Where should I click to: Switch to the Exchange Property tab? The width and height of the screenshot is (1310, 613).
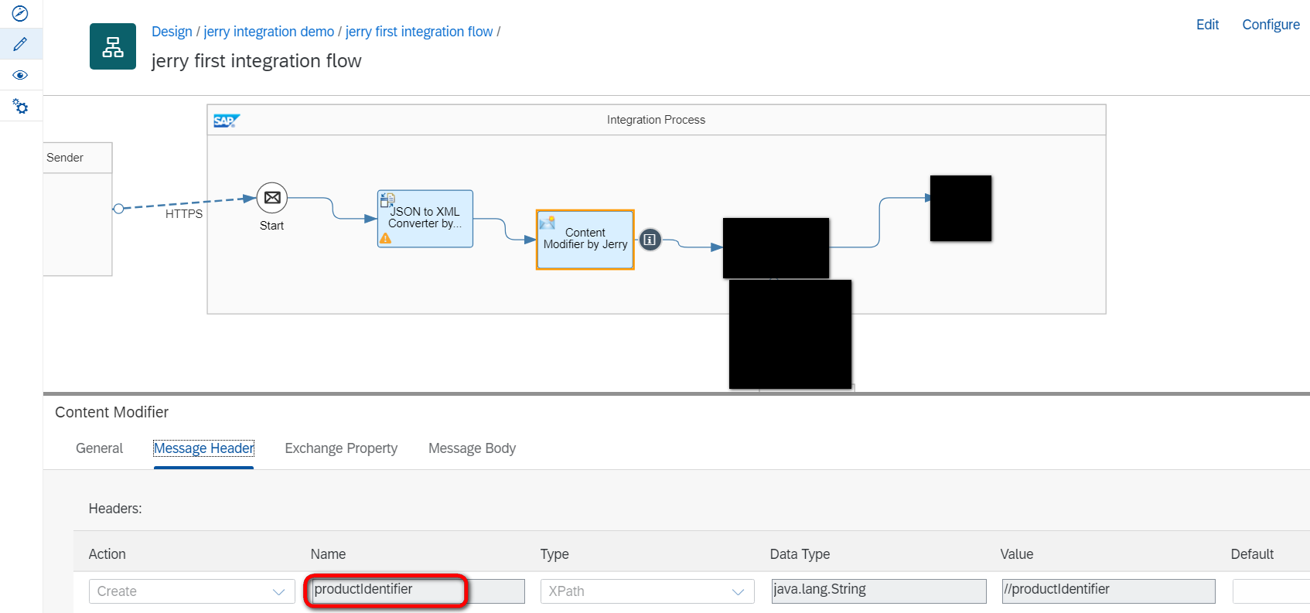pos(341,448)
